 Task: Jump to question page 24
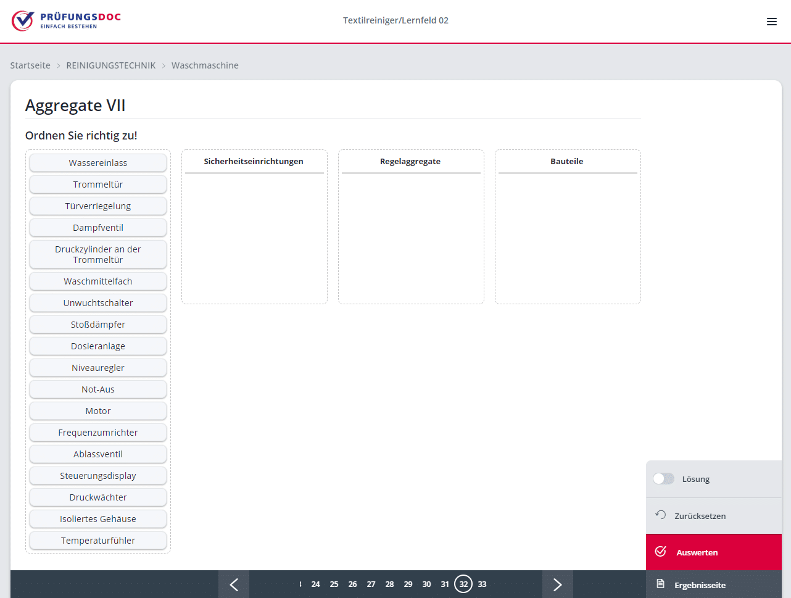coord(315,584)
